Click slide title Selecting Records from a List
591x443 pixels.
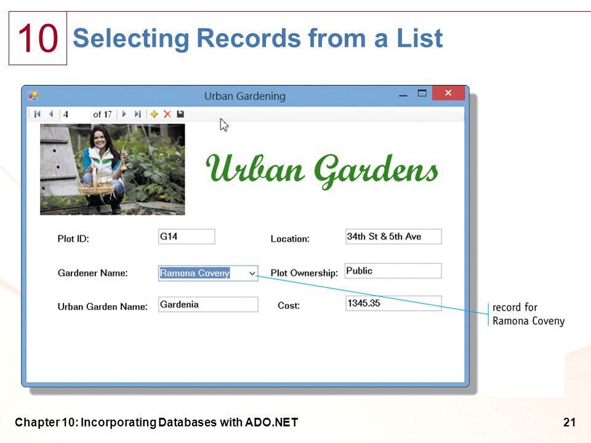(x=257, y=38)
